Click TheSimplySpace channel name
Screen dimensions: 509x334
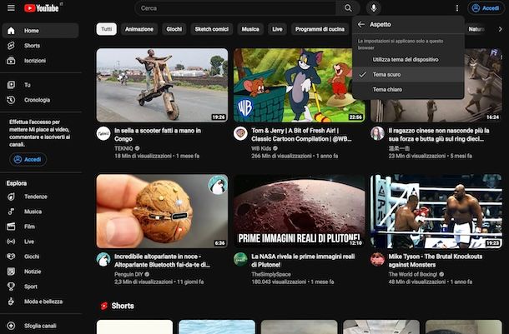tap(271, 274)
